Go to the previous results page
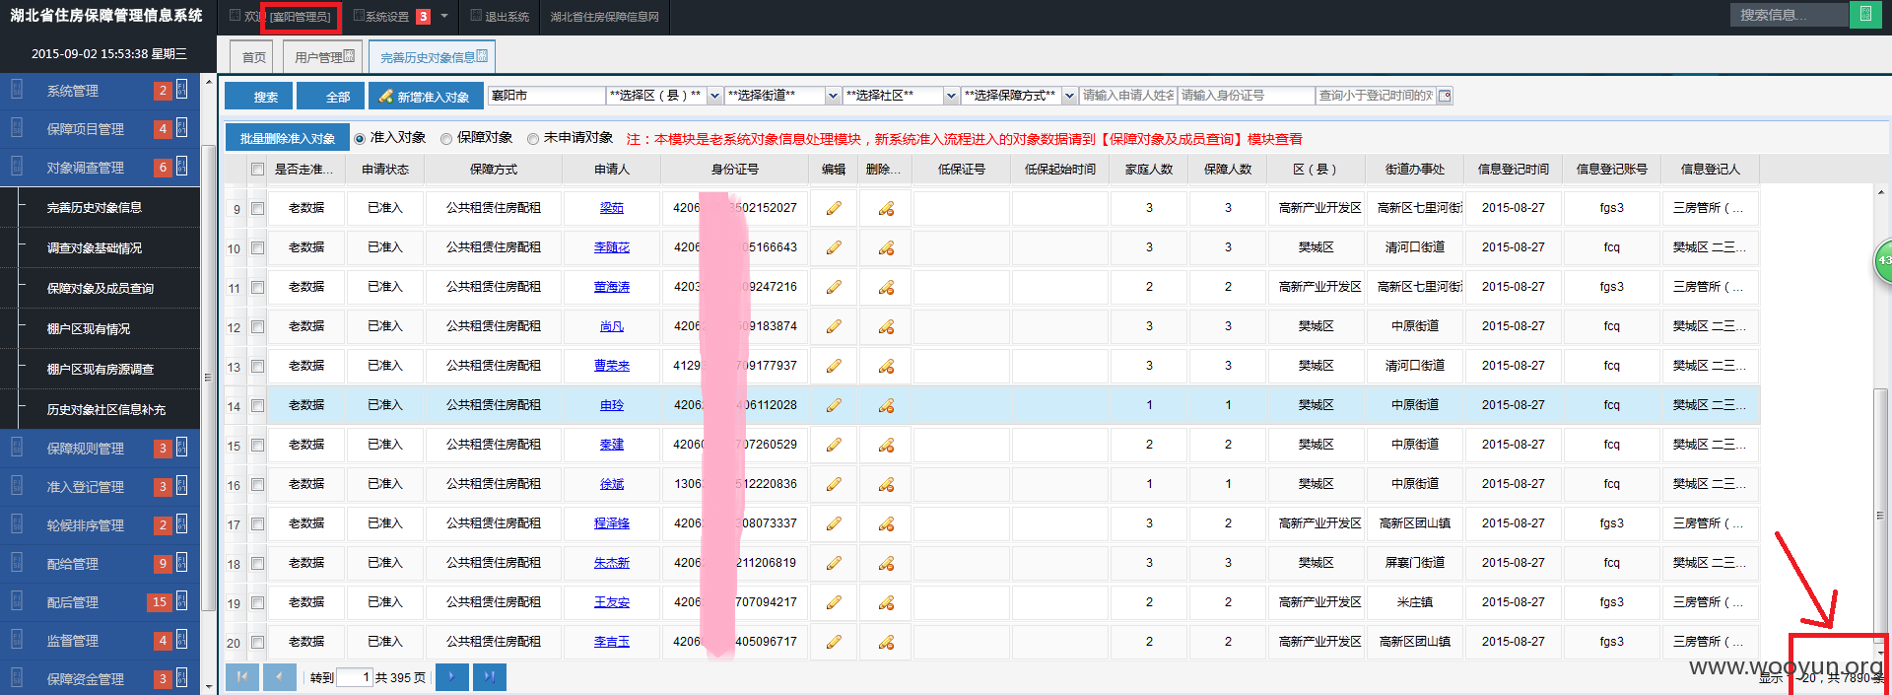Image resolution: width=1892 pixels, height=695 pixels. coord(280,676)
